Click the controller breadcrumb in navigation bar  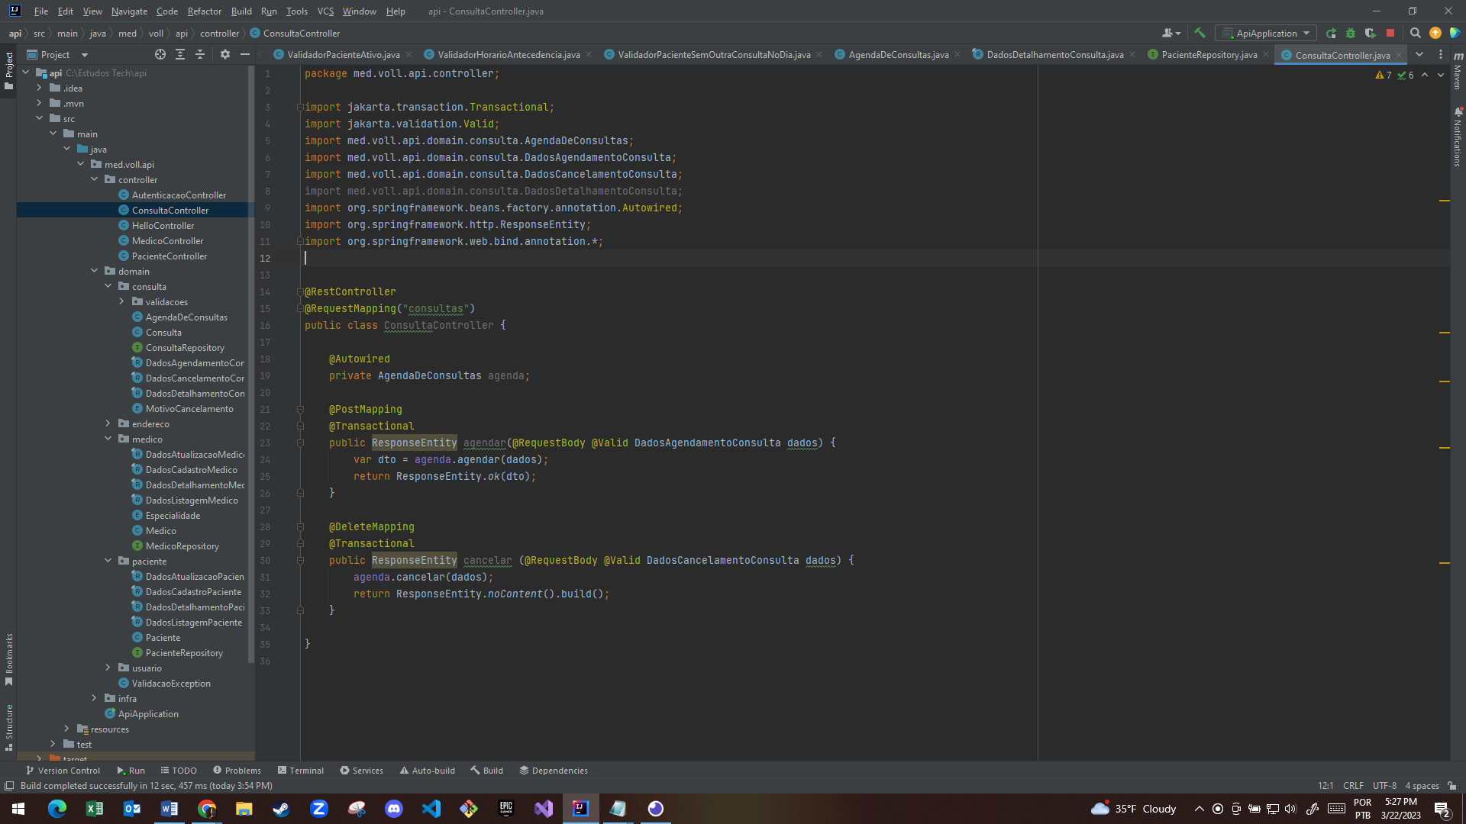point(219,33)
